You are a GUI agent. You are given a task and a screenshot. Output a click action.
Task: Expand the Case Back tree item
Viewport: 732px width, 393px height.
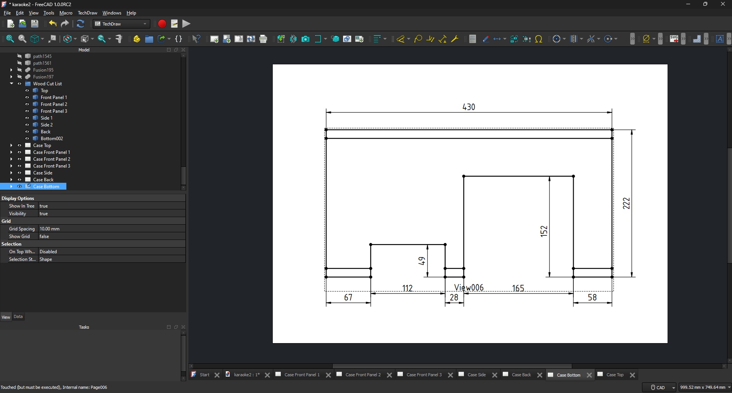click(x=11, y=180)
